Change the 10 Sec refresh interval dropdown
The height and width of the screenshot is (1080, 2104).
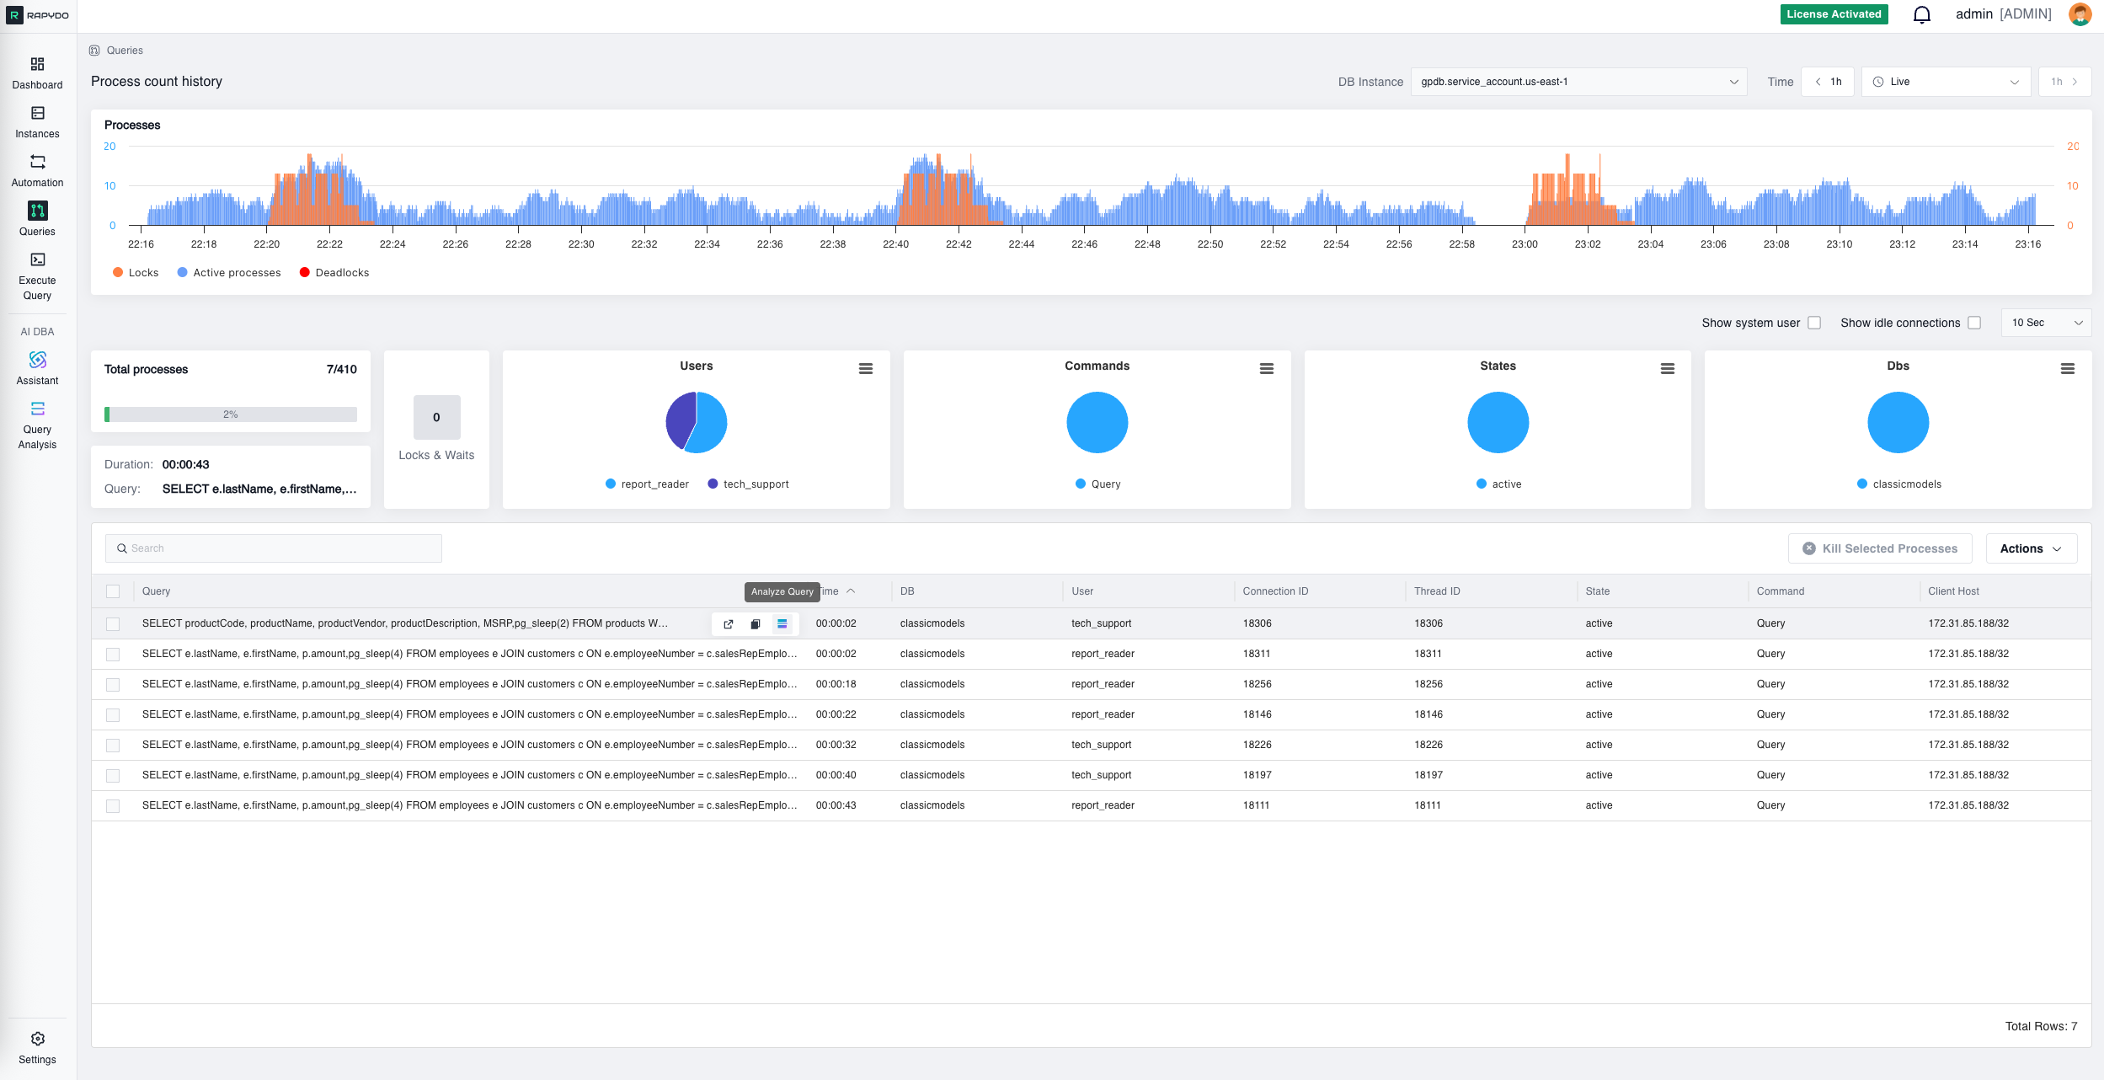pyautogui.click(x=2046, y=322)
